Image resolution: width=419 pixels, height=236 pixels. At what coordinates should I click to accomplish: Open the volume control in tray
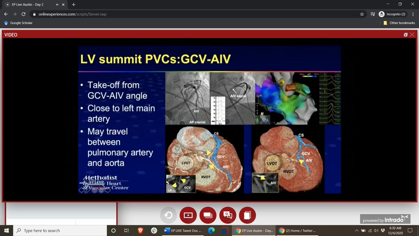coord(376,230)
